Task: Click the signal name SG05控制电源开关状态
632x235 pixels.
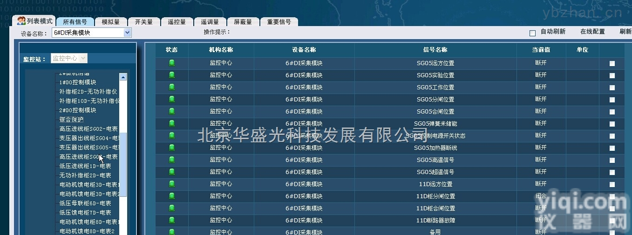Action: pos(435,135)
